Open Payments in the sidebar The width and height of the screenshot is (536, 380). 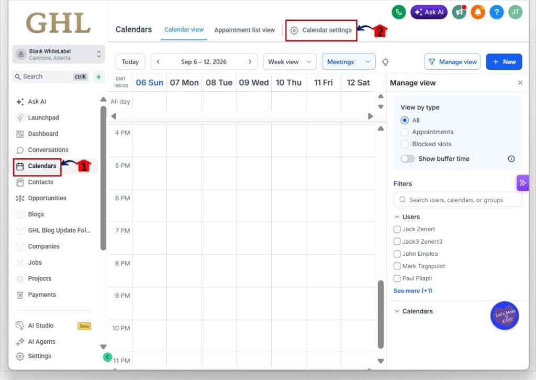coord(36,295)
